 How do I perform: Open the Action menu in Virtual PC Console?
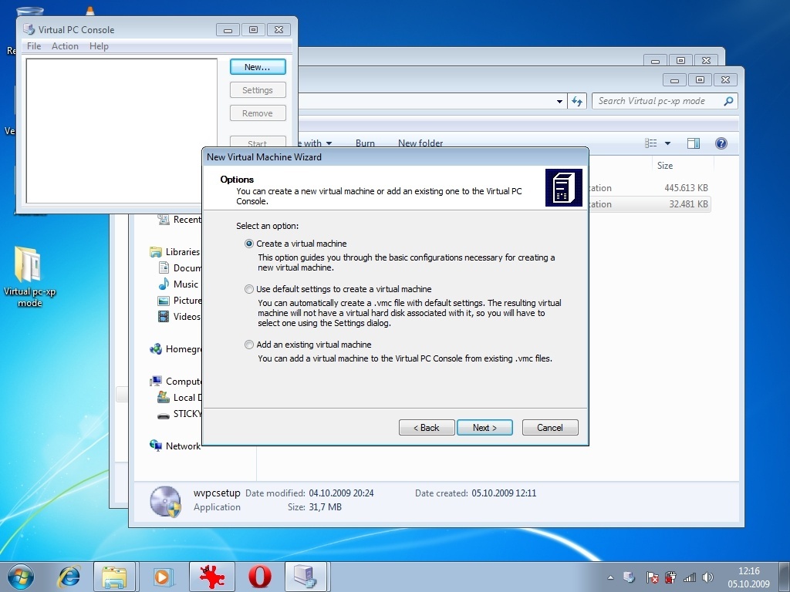click(x=65, y=46)
